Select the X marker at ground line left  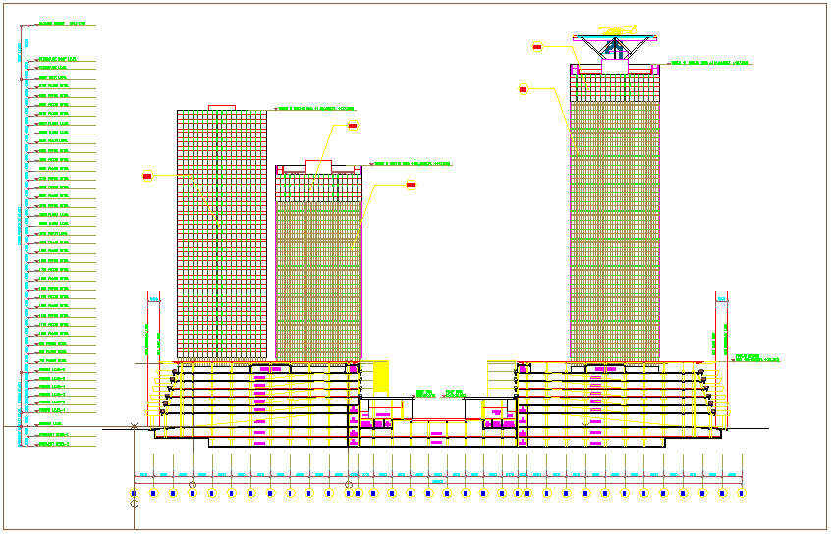pos(135,426)
